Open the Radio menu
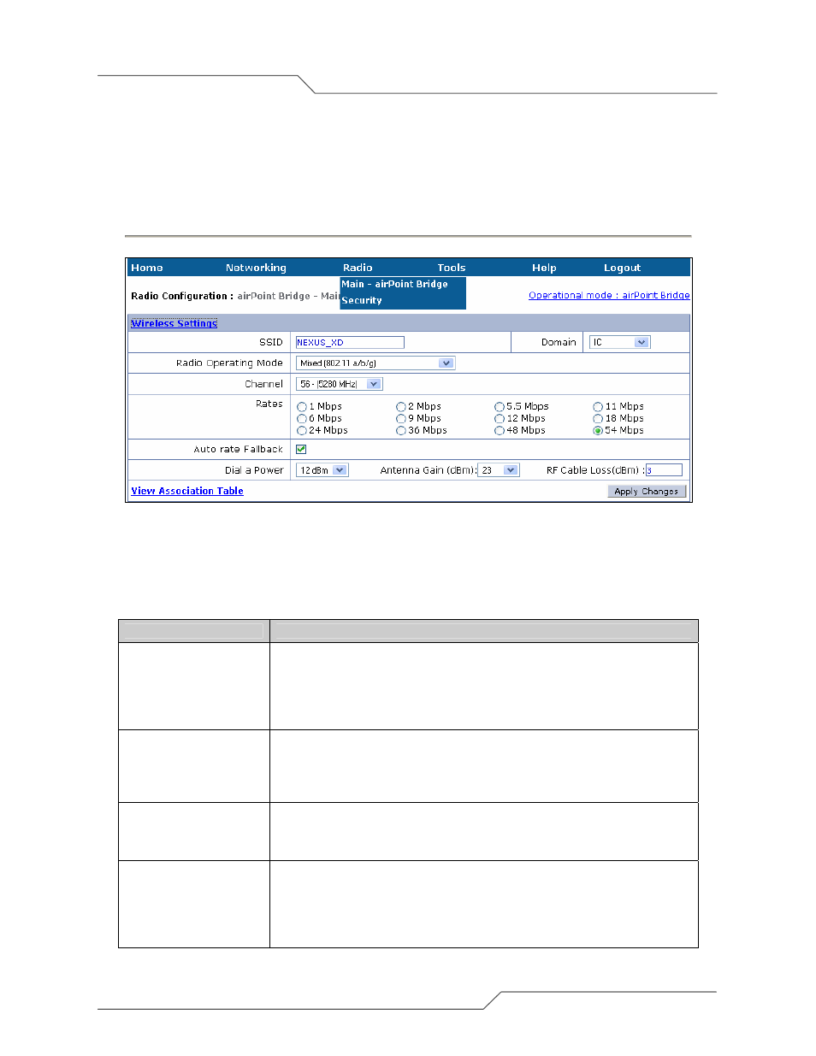 [x=358, y=268]
